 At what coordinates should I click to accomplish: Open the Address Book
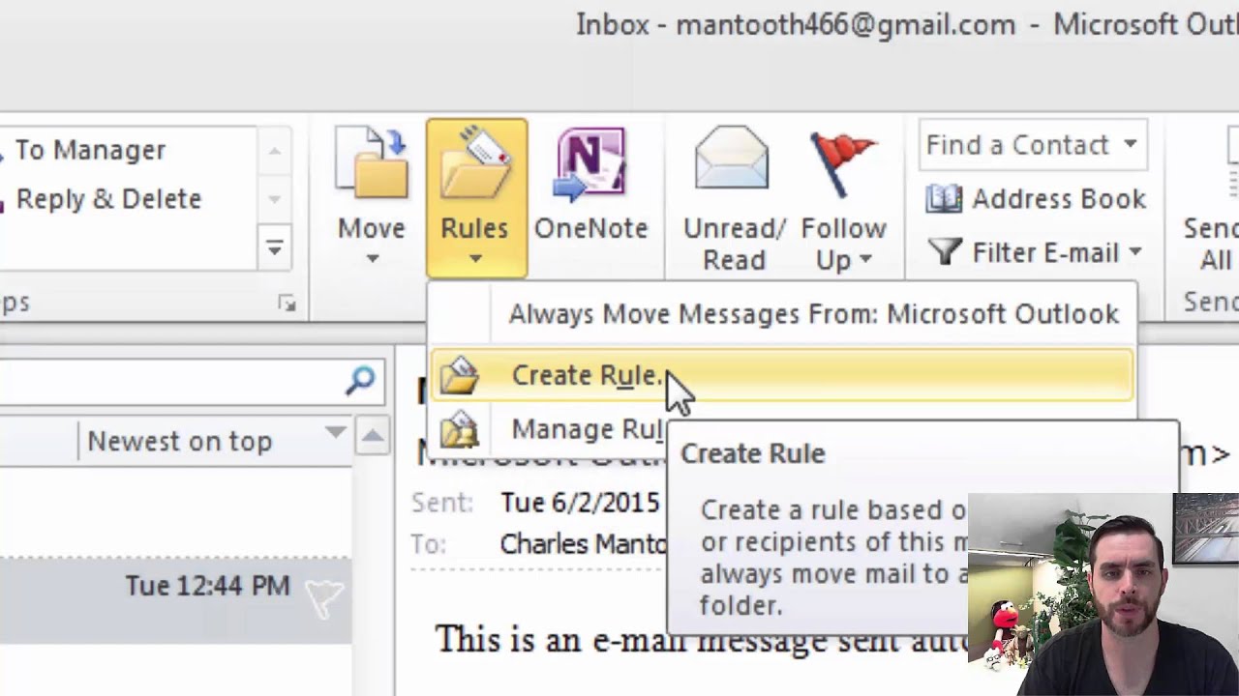pos(1036,199)
